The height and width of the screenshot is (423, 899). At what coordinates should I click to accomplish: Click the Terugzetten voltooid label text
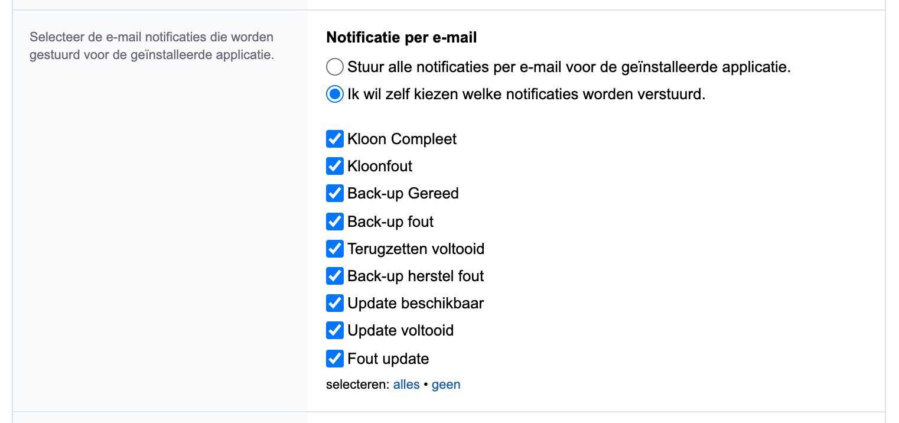click(x=415, y=249)
